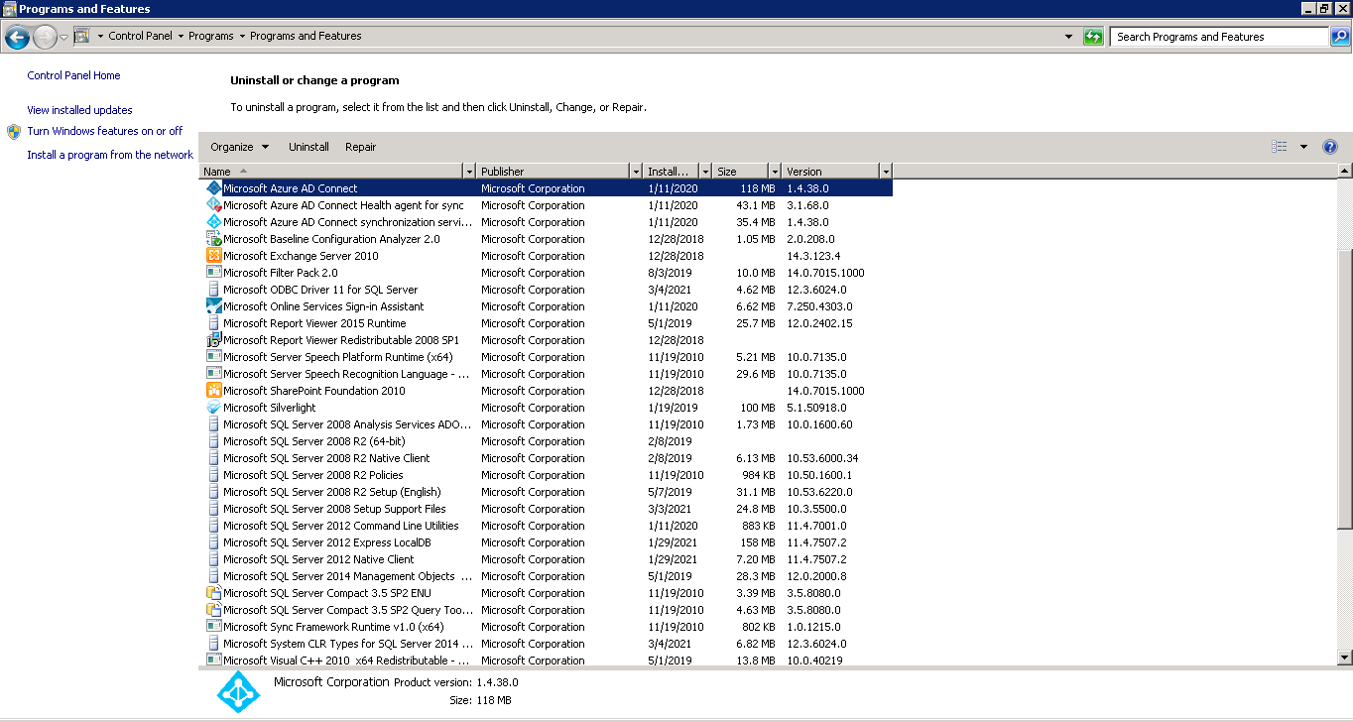Sort by the Name column header
Image resolution: width=1353 pixels, height=722 pixels.
click(330, 171)
